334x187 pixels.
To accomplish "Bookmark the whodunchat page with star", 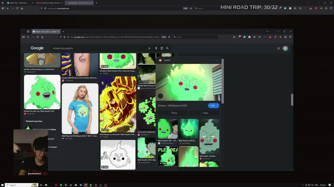I will (191, 8).
